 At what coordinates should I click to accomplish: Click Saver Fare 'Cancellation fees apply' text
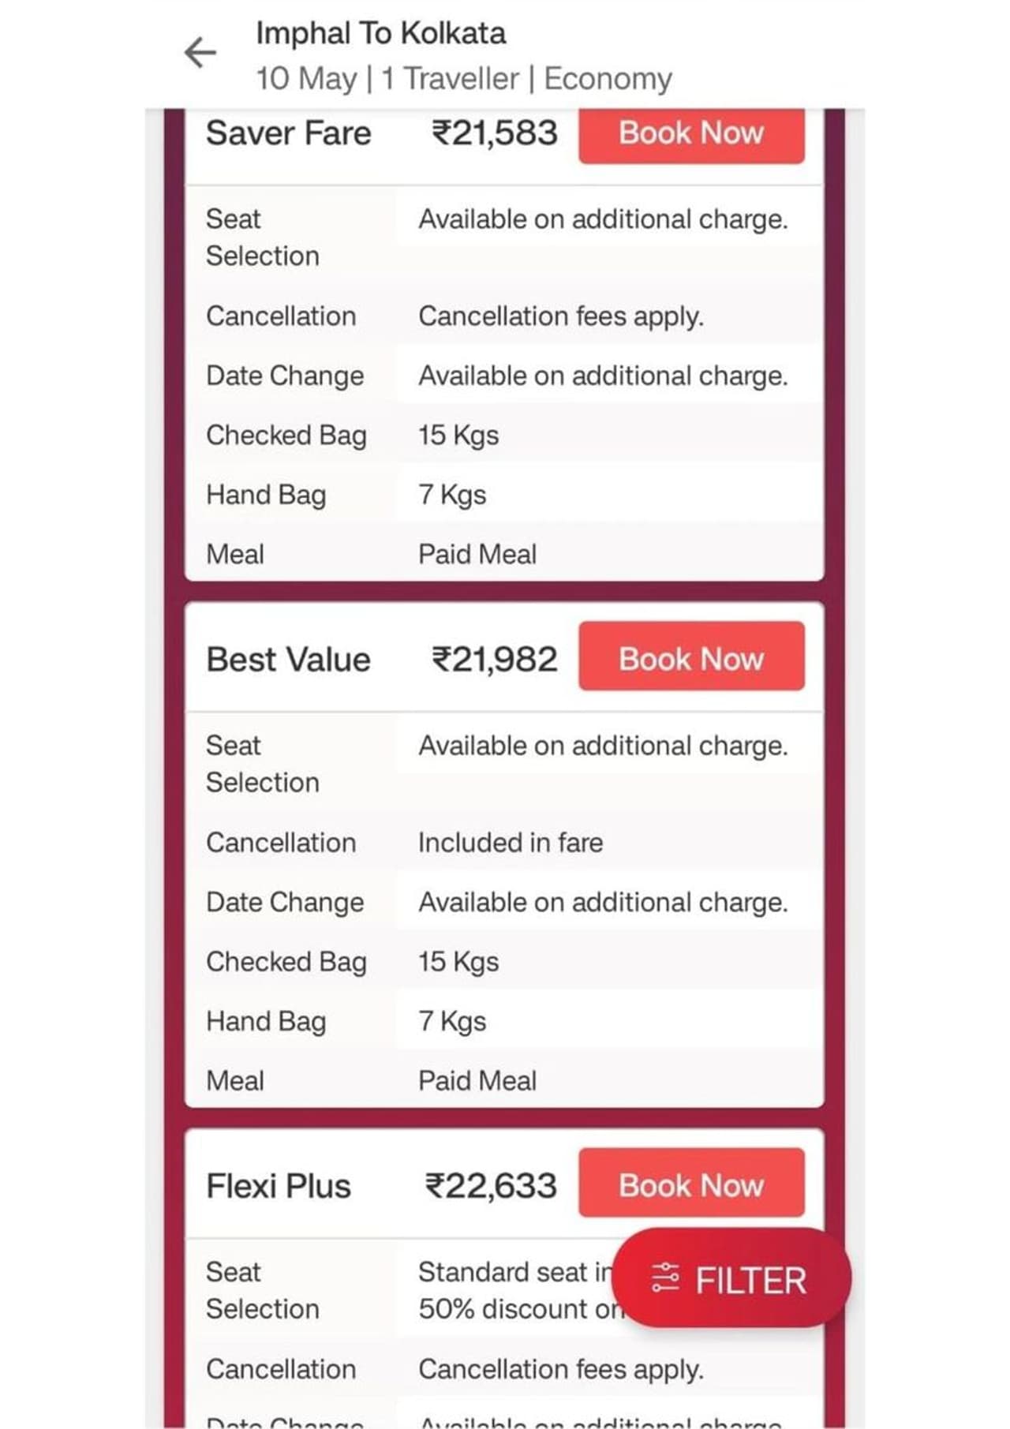(x=560, y=316)
